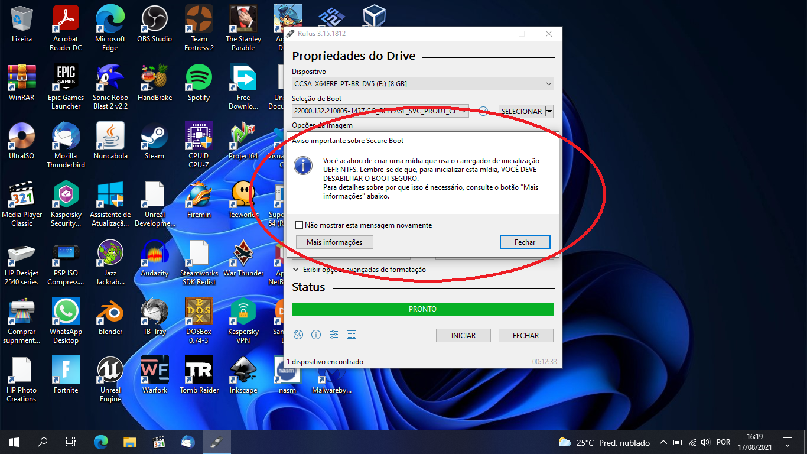
Task: Open WhatsApp Desktop shortcut
Action: [x=66, y=321]
